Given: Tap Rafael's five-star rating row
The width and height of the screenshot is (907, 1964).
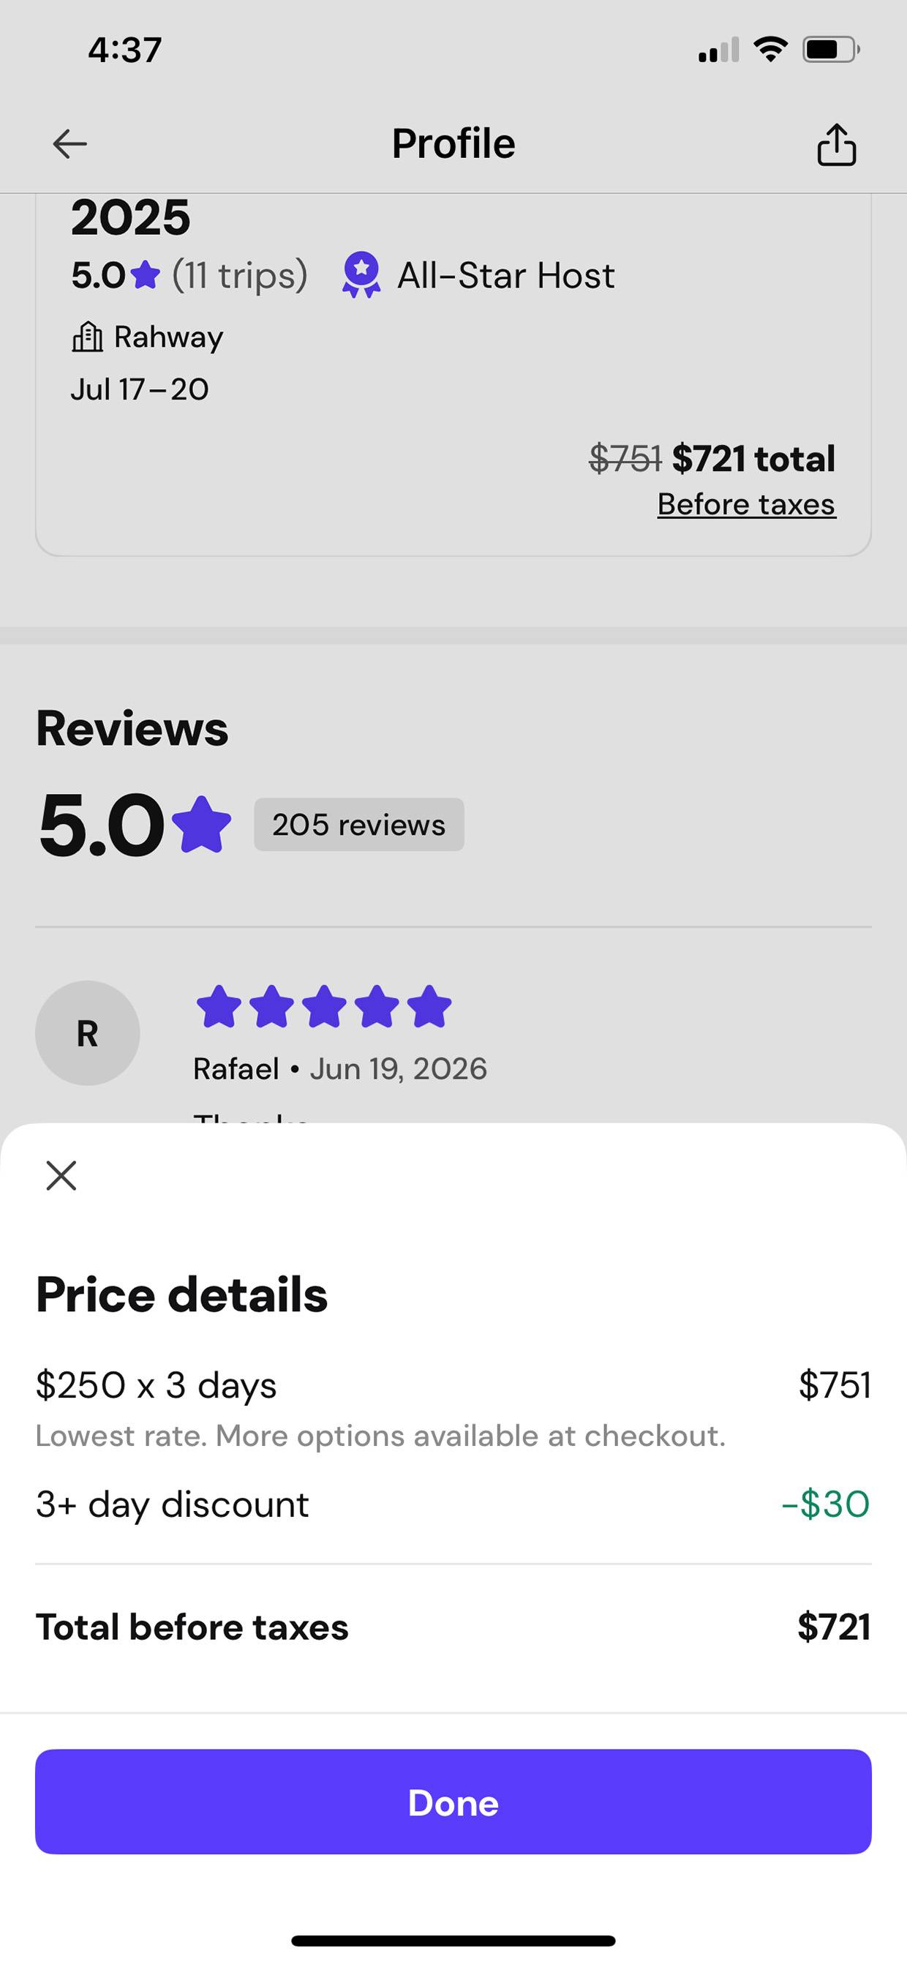Looking at the screenshot, I should [324, 1006].
